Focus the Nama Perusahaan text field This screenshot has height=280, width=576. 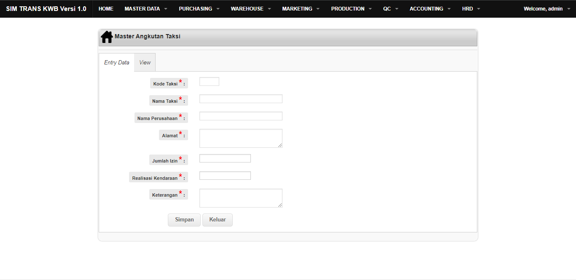click(x=241, y=116)
